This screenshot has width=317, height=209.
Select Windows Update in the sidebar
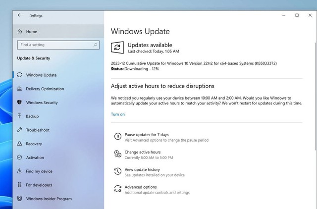point(58,75)
